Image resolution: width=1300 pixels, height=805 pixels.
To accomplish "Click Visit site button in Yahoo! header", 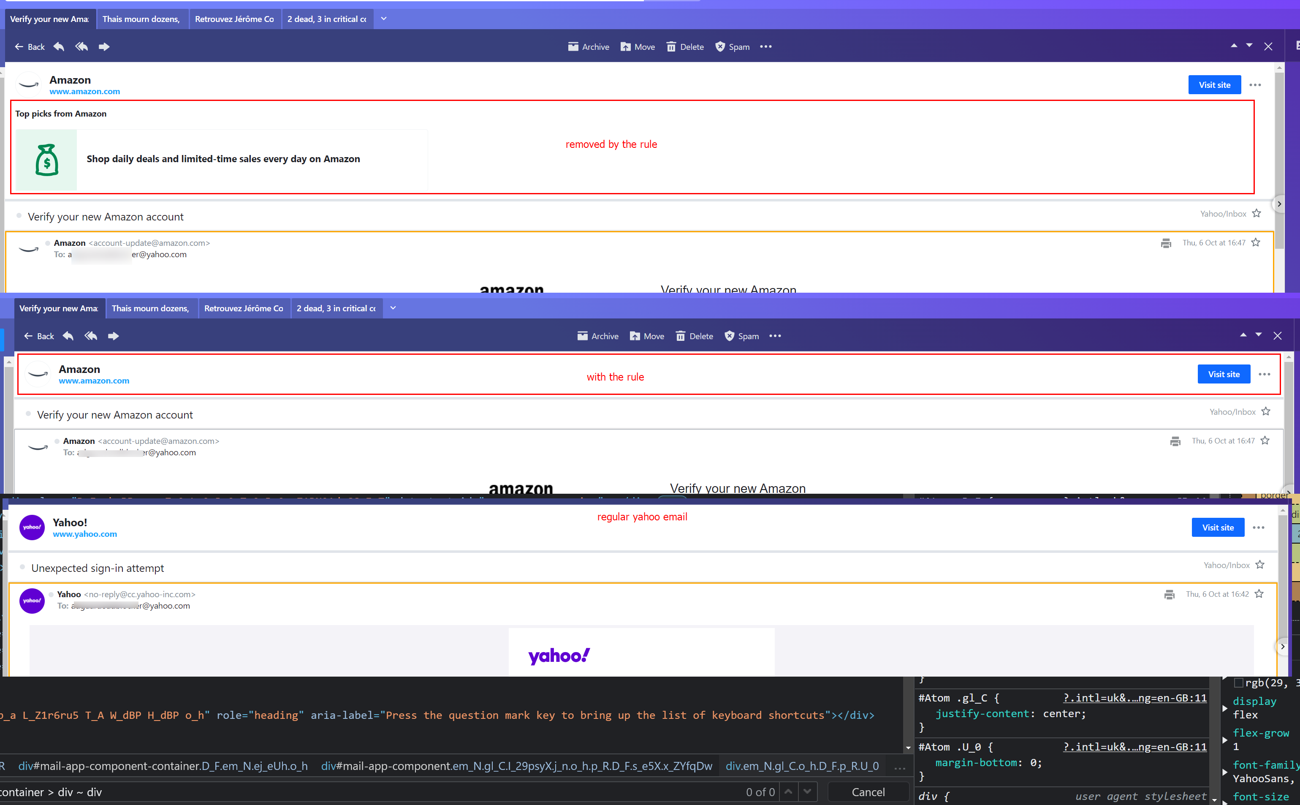I will [1218, 528].
